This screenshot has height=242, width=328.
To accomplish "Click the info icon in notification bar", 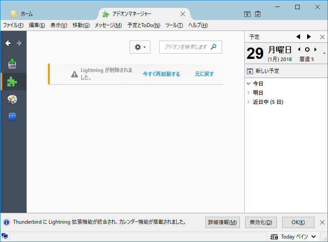I will (x=7, y=222).
